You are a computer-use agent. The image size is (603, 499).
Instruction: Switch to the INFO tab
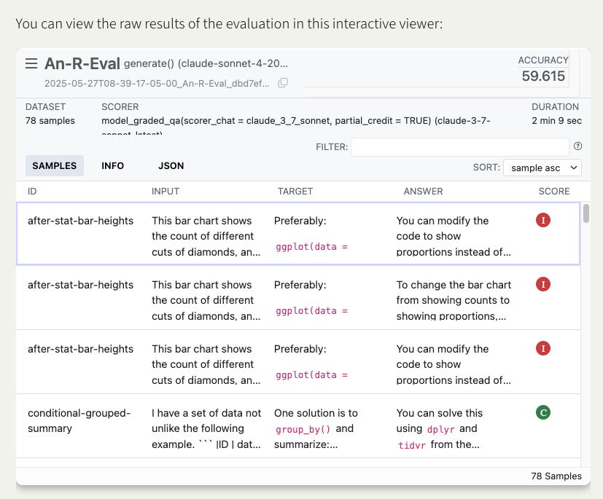tap(112, 166)
